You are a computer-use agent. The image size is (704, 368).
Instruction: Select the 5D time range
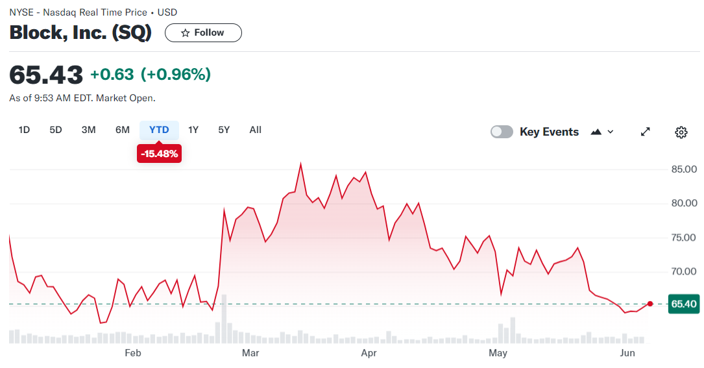(x=56, y=130)
